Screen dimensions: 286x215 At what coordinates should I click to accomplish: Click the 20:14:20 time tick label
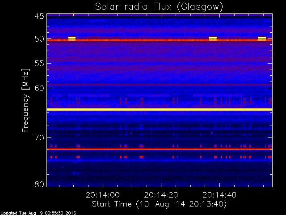[x=161, y=195]
